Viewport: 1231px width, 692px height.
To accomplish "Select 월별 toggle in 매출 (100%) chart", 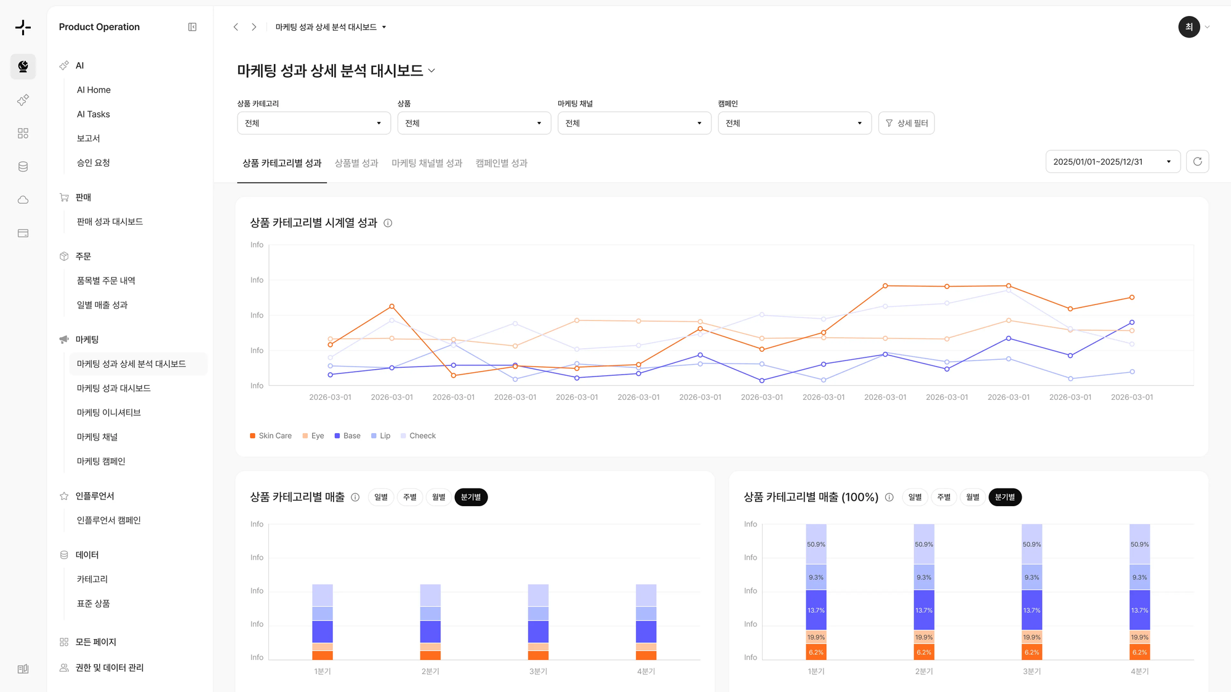I will point(972,497).
